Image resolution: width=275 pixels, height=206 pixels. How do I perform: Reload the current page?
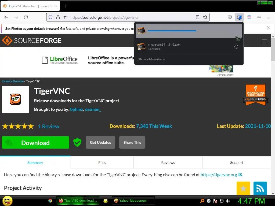[26, 17]
